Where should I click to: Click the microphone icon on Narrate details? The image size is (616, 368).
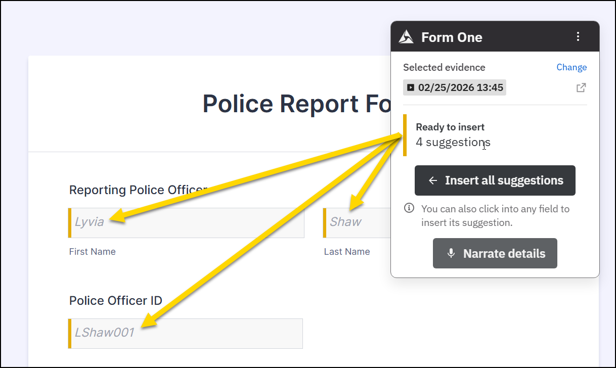451,253
